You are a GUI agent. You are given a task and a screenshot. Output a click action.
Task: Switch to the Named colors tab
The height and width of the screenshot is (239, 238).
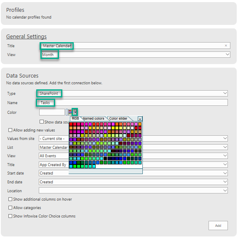click(94, 118)
